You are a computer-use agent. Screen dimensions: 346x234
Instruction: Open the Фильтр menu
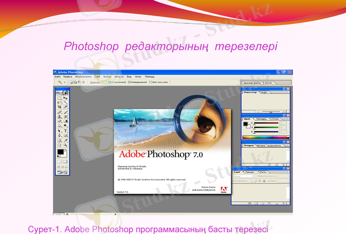[x=119, y=77]
